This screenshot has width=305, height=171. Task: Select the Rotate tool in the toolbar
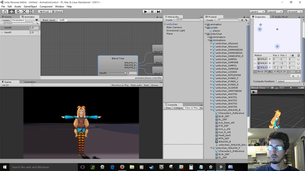tap(18, 11)
